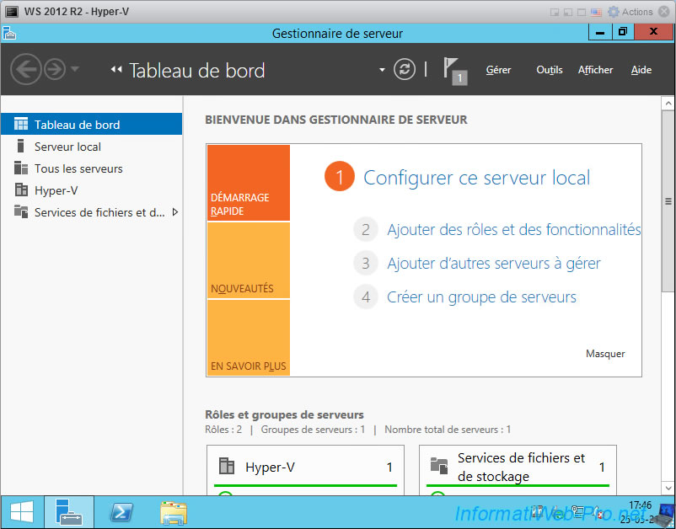Select Tous les serveurs in the sidebar
This screenshot has height=529, width=676.
tap(91, 168)
